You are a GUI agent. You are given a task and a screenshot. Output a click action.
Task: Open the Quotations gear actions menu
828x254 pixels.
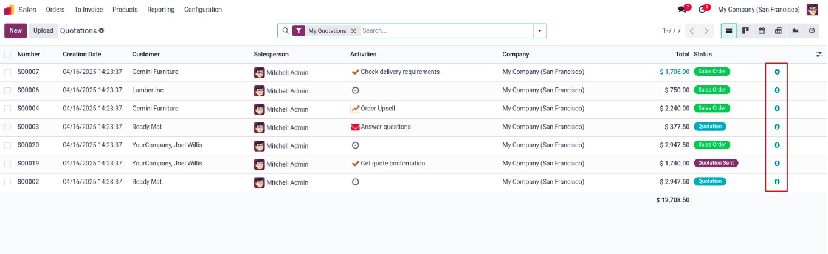tap(102, 31)
